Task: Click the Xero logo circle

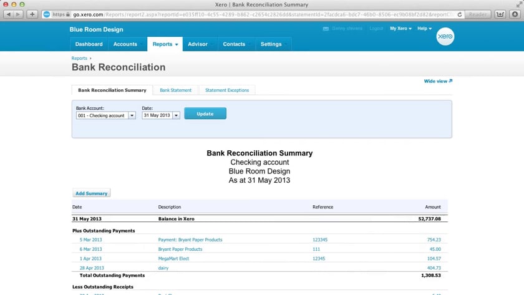Action: [445, 36]
